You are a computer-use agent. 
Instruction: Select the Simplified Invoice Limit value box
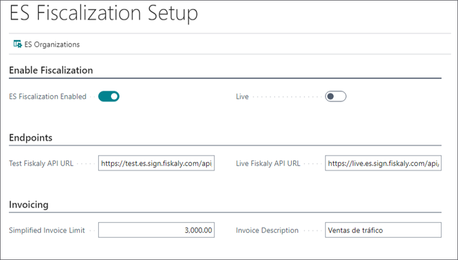[156, 230]
